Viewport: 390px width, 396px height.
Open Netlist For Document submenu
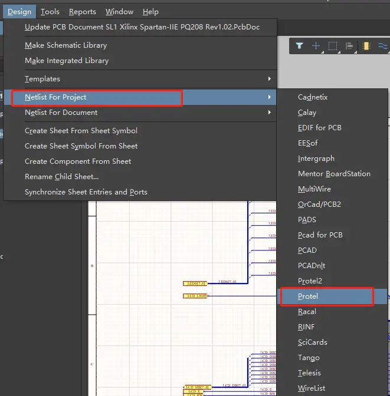point(140,113)
